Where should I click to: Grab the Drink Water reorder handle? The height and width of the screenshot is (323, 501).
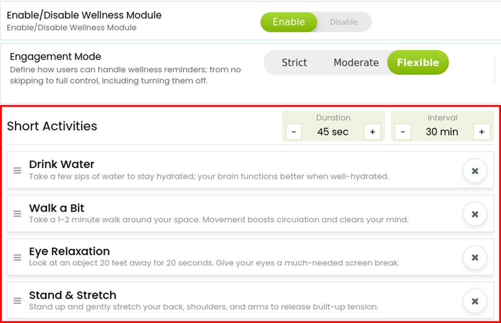pos(17,171)
